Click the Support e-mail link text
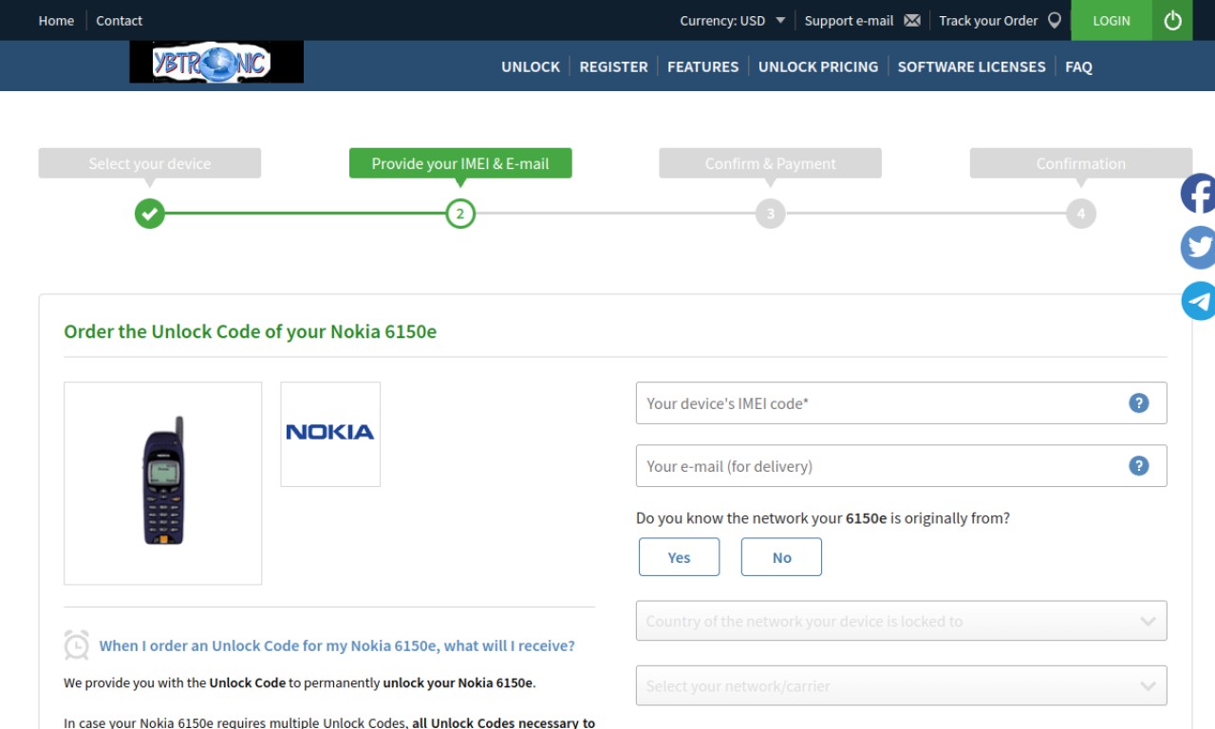 click(x=849, y=20)
